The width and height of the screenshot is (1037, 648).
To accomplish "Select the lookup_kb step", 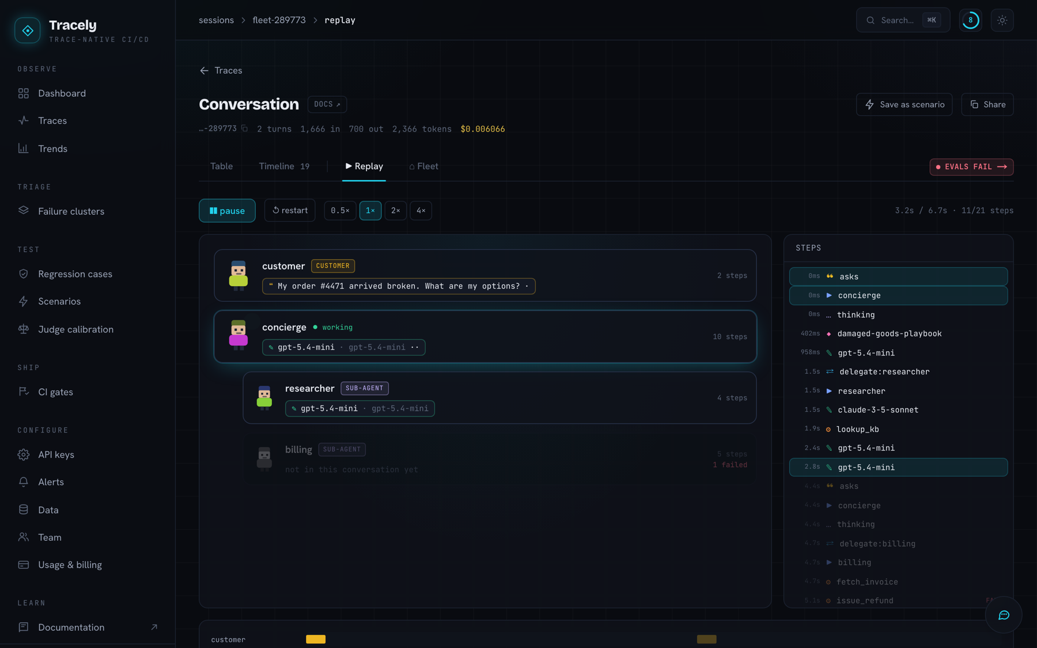I will (899, 429).
